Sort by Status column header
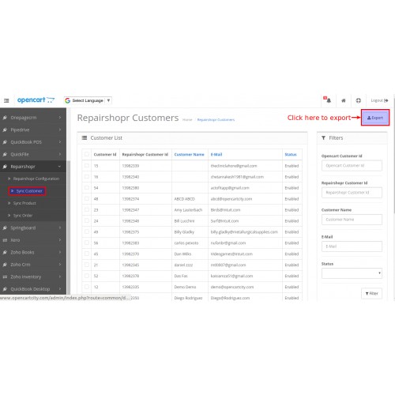The width and height of the screenshot is (395, 395). point(291,155)
